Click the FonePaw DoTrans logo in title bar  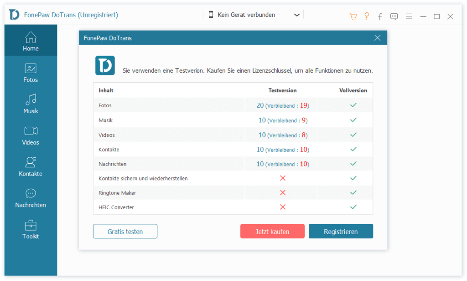click(14, 15)
